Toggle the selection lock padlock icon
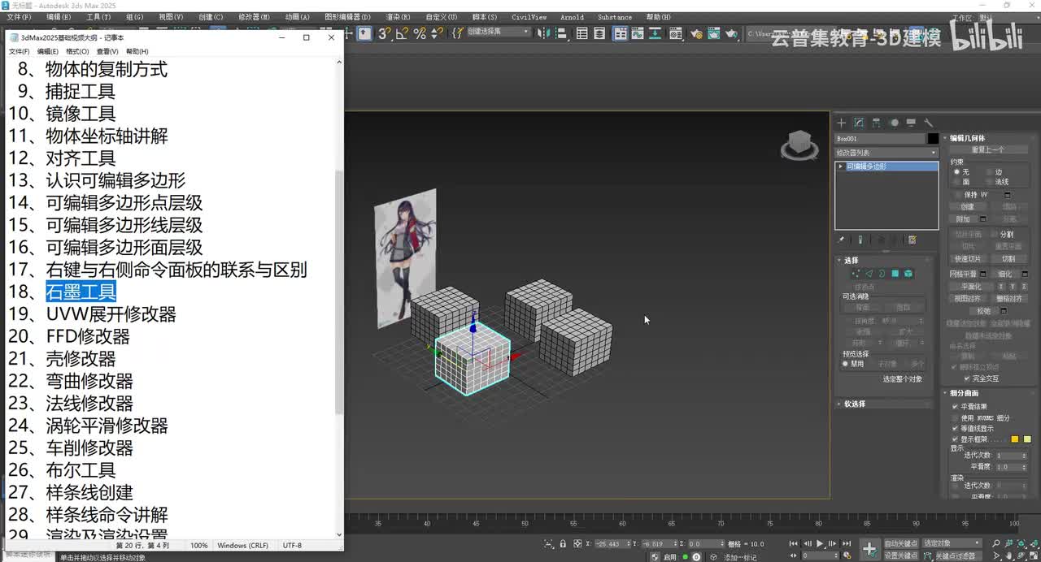The width and height of the screenshot is (1041, 562). coord(563,543)
